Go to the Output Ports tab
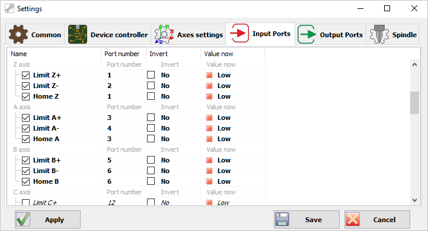Screen dimensions: 428x231 tap(331, 34)
